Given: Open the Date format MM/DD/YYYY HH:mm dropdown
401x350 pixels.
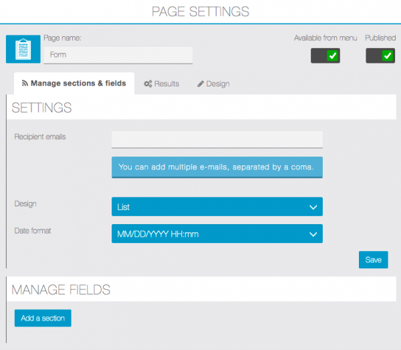Looking at the screenshot, I should (x=217, y=234).
